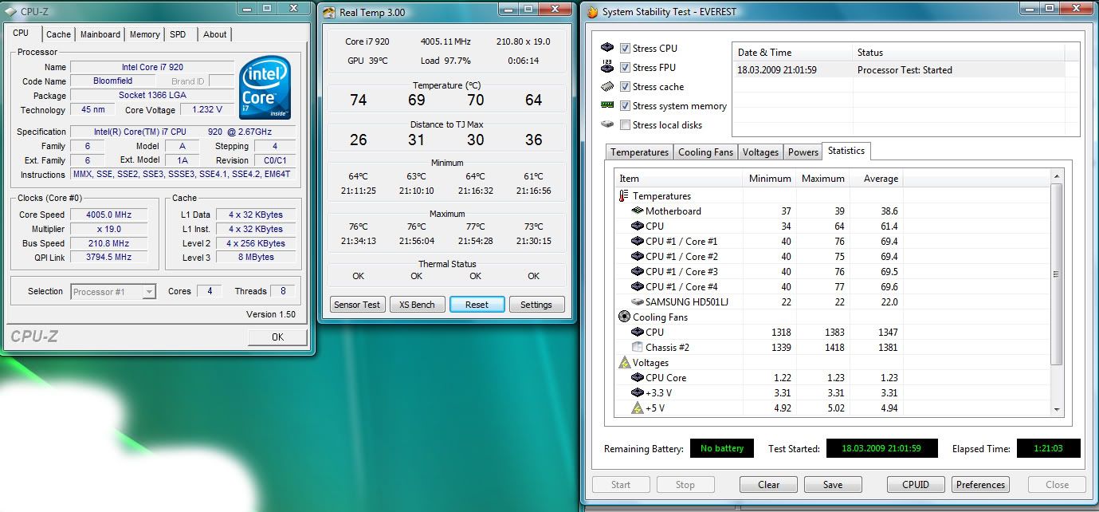Click the +3.3 V row icon
The width and height of the screenshot is (1099, 512).
tap(638, 393)
